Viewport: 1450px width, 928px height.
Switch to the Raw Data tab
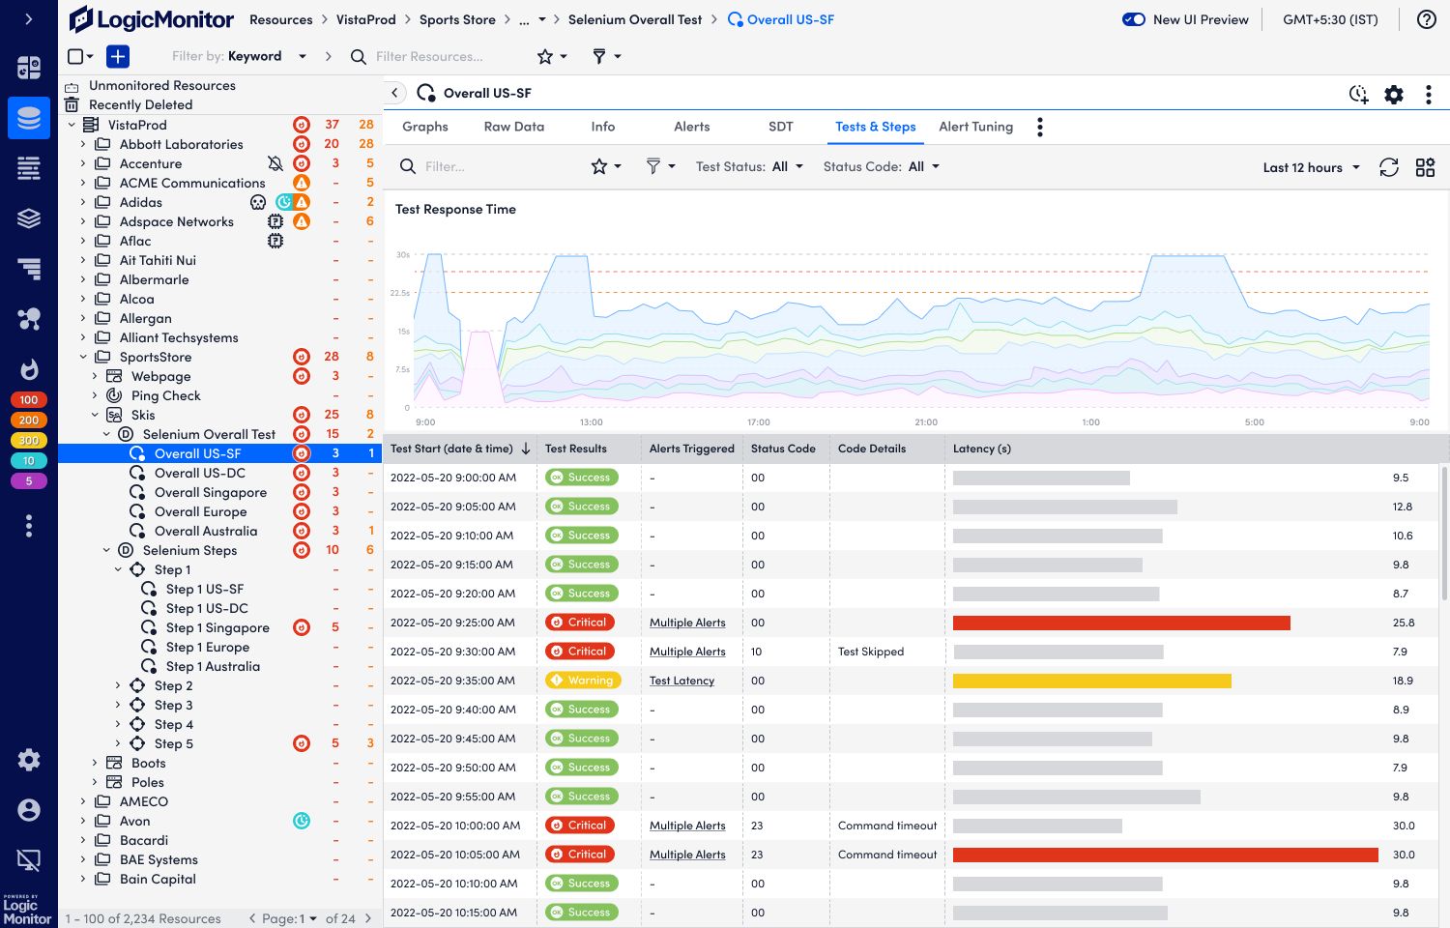[514, 127]
